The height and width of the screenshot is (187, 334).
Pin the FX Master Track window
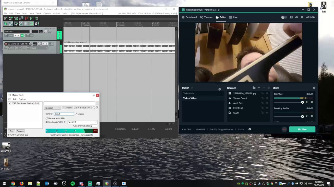point(94,95)
